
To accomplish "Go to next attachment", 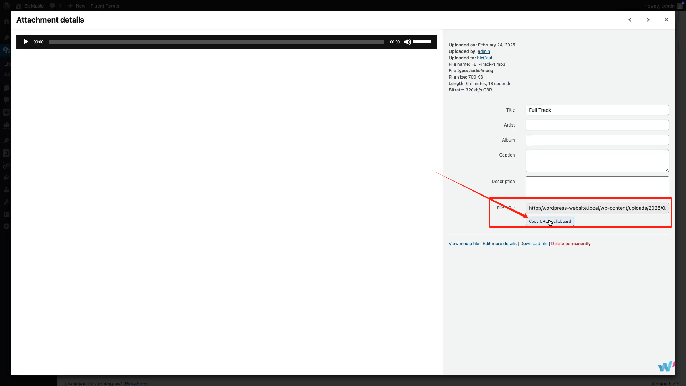I will [x=648, y=20].
